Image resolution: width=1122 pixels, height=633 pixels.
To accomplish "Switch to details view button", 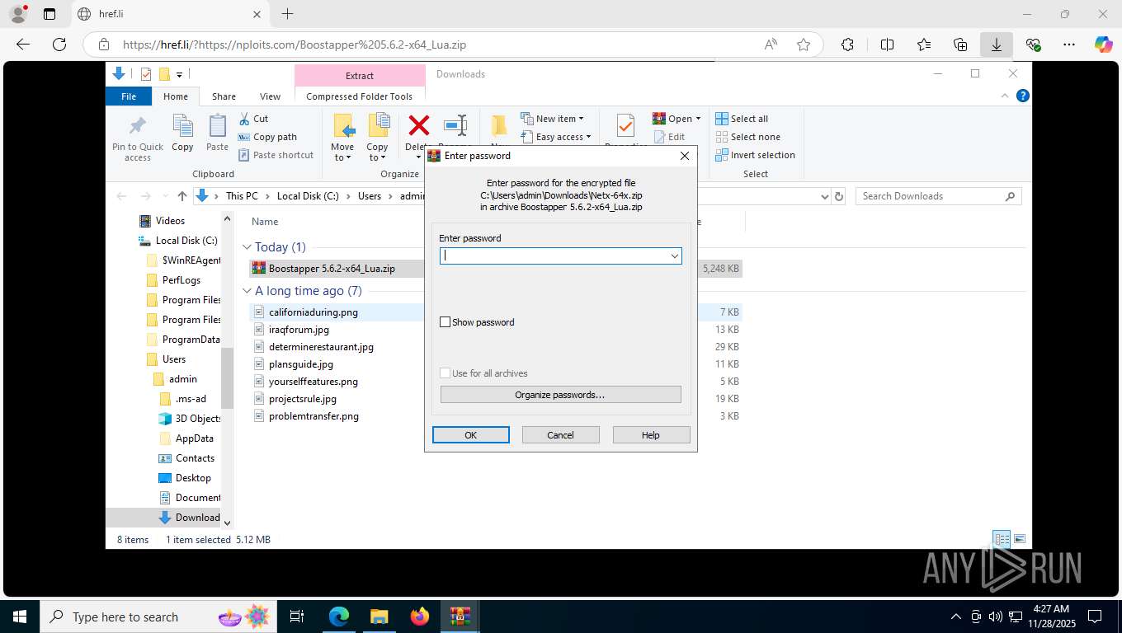I will pos(1002,539).
